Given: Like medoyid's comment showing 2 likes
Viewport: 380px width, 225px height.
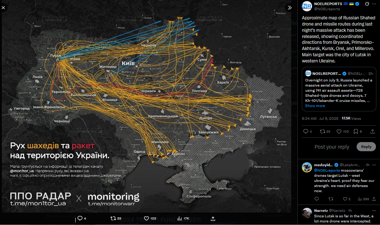Looking at the screenshot, I should click(x=345, y=199).
